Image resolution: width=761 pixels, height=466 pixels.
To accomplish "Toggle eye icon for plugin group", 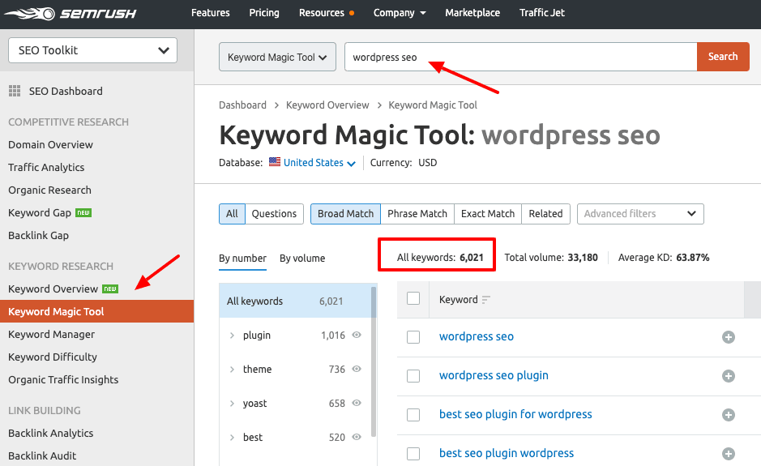I will (357, 335).
